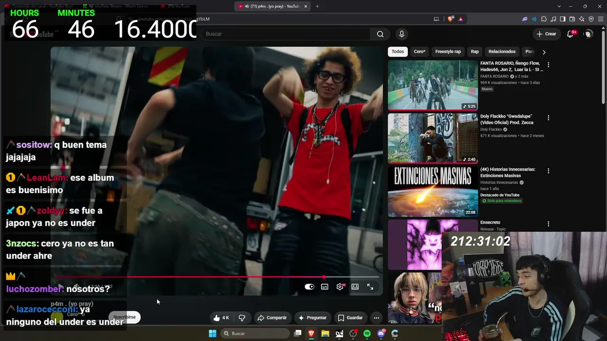Viewport: 607px width, 341px height.
Task: Open Task View on the taskbar
Action: (298, 333)
